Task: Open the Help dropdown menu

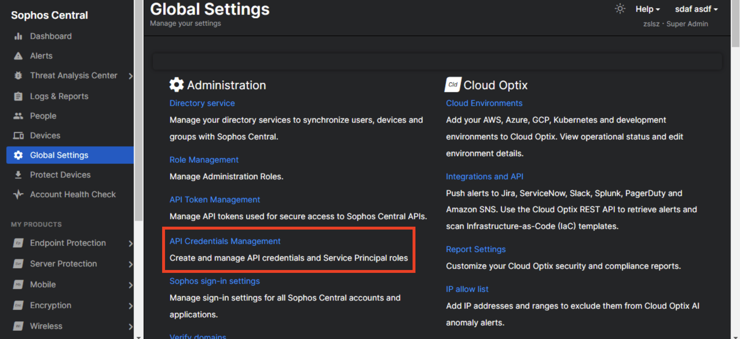Action: coord(648,9)
